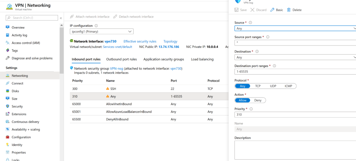Expand the ipconfig1 (Primary) IP configuration dropdown
The image size is (356, 161).
click(x=102, y=32)
